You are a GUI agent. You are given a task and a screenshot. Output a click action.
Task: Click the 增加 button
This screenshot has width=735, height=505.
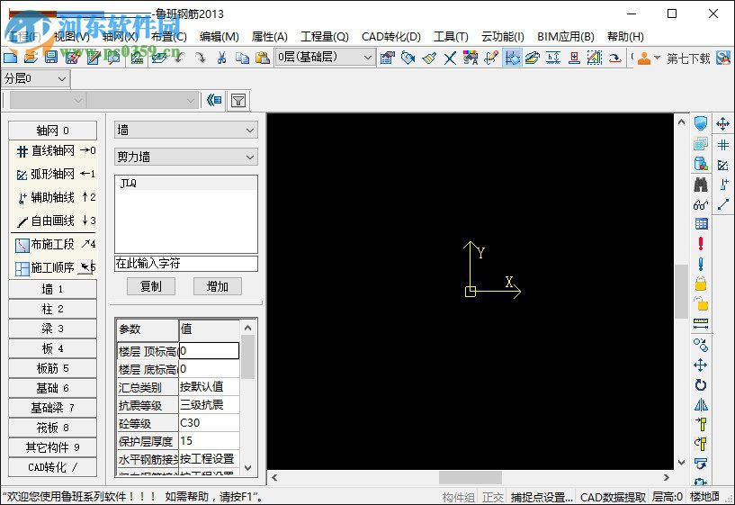pos(218,286)
